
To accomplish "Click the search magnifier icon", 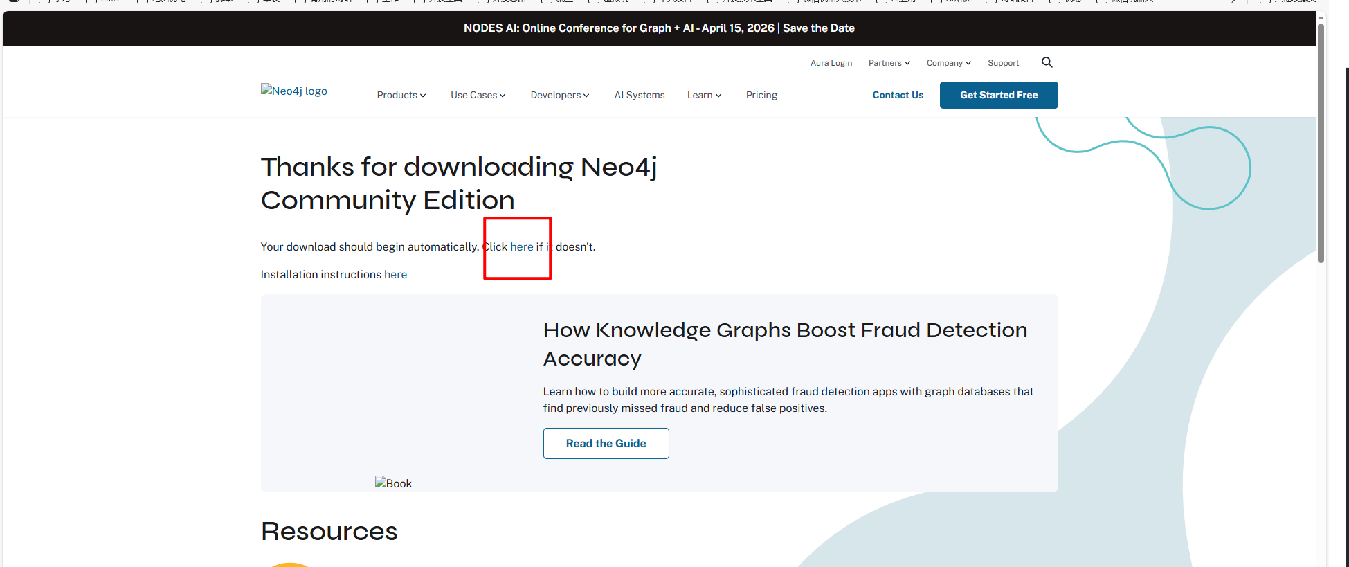I will [x=1047, y=62].
